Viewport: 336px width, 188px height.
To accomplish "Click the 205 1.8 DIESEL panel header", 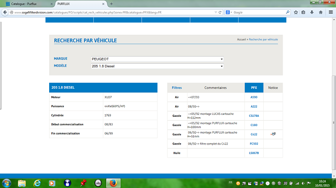I will [103, 88].
